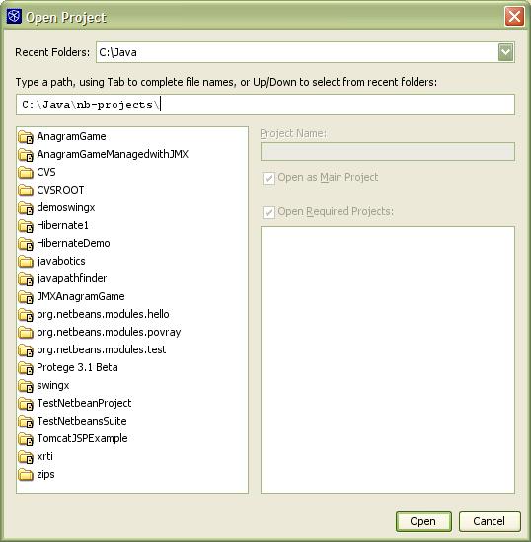Click the Open button

(423, 521)
